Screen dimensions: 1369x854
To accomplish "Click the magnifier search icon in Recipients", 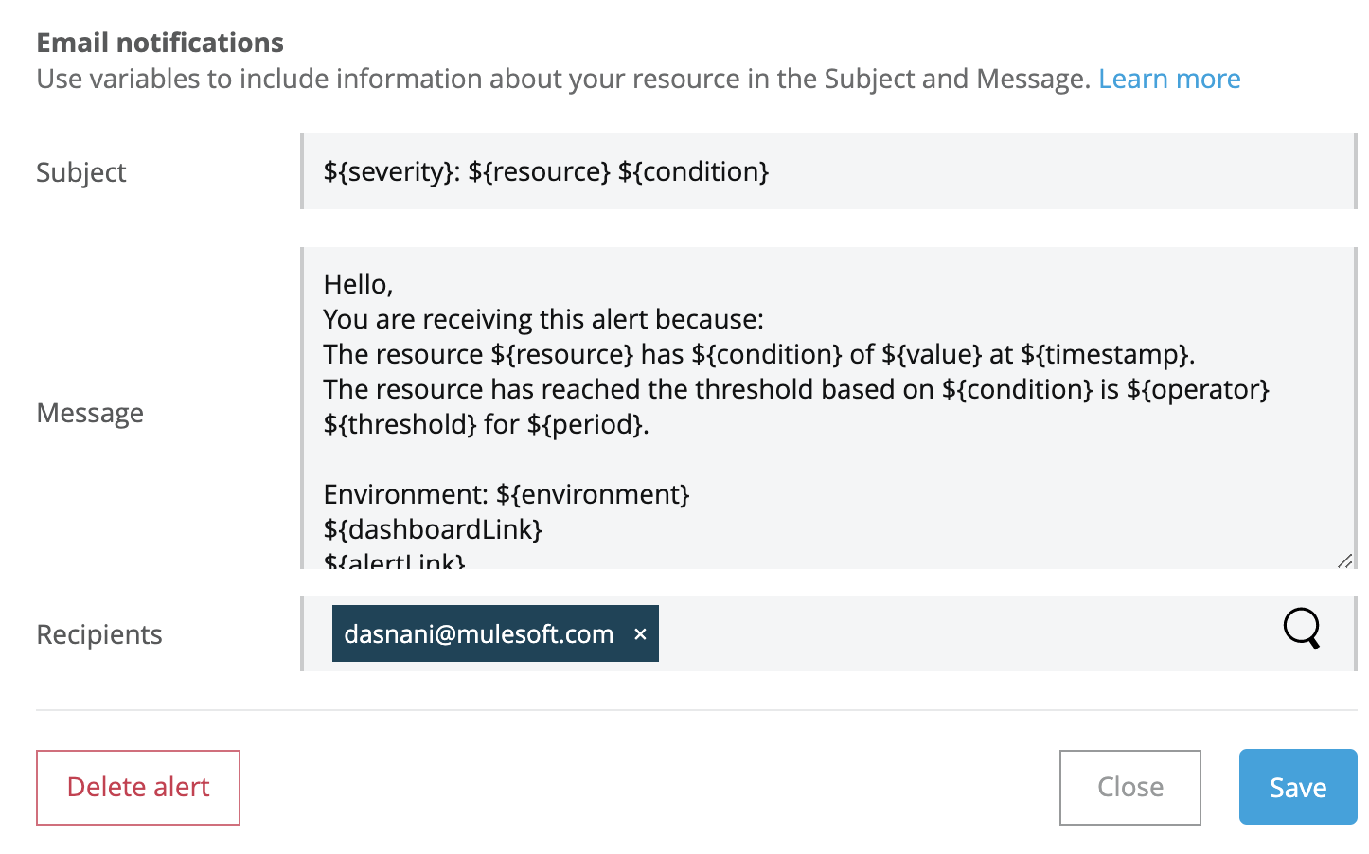I will (1302, 629).
